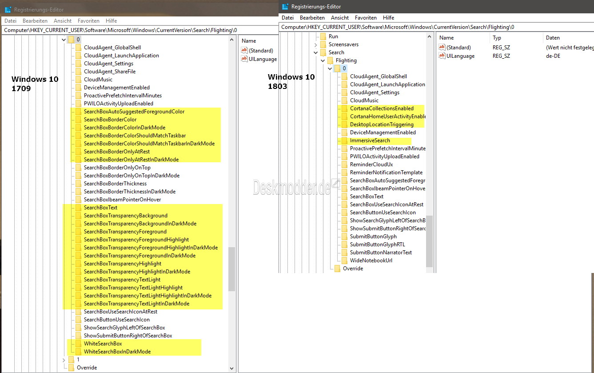Select WhiteSearchBoxInDarkMode key in the left window
This screenshot has width=594, height=373.
click(x=117, y=352)
